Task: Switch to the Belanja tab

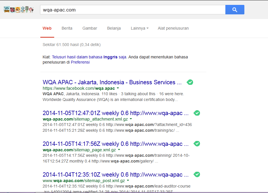Action: pyautogui.click(x=114, y=28)
